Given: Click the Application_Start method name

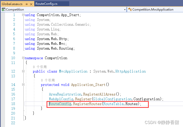Looking at the screenshot, I should [88, 85].
